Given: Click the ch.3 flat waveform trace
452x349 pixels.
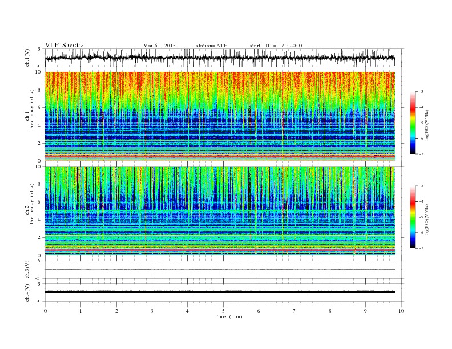Looking at the screenshot, I should pos(220,269).
